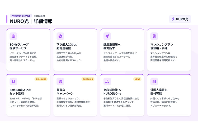
Task: Click the CAMPAIGN badge
Action: (x=88, y=79)
